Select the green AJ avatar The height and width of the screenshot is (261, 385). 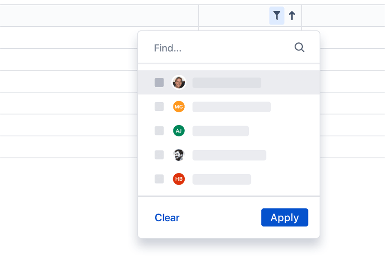(x=179, y=131)
